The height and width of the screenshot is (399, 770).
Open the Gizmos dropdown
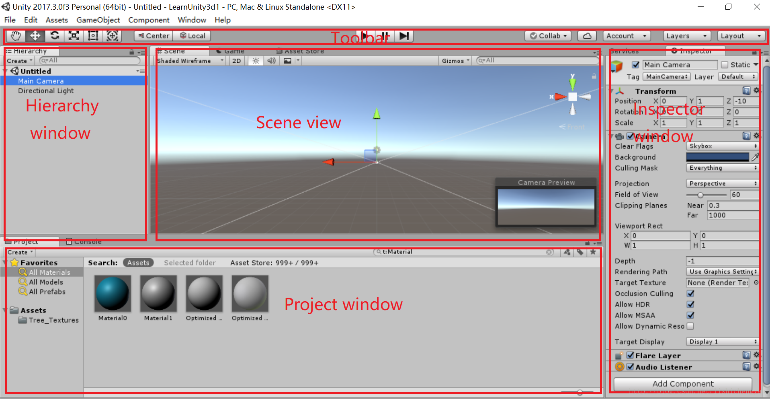(x=455, y=61)
